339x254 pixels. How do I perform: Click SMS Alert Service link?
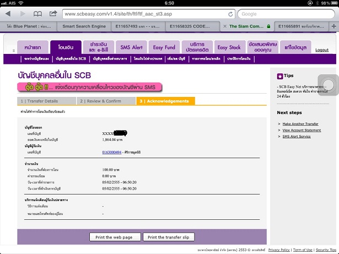pyautogui.click(x=297, y=137)
